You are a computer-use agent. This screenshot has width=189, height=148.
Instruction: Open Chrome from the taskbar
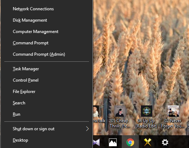coord(130,142)
